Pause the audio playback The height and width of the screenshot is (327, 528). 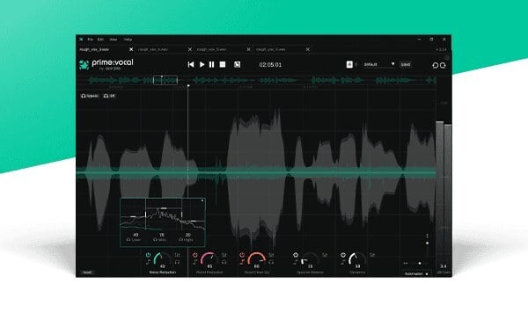(x=211, y=64)
